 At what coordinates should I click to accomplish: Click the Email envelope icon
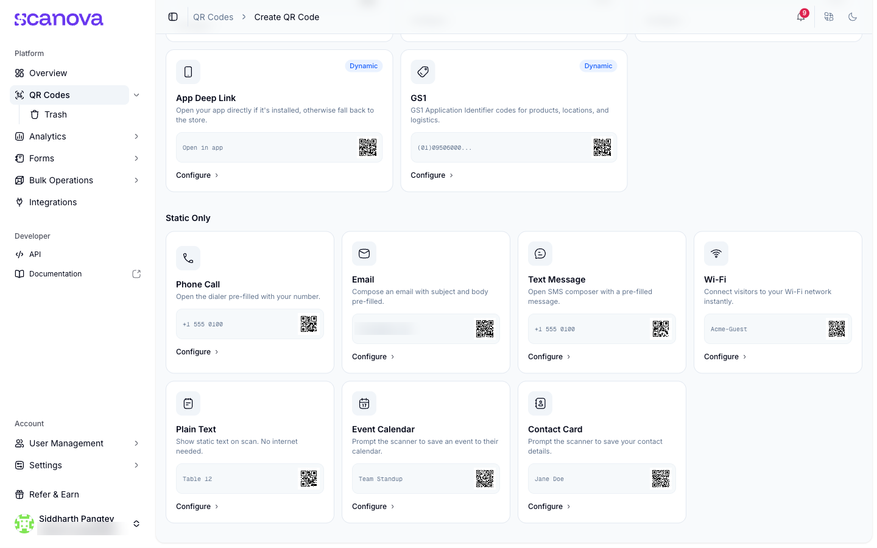pyautogui.click(x=364, y=254)
